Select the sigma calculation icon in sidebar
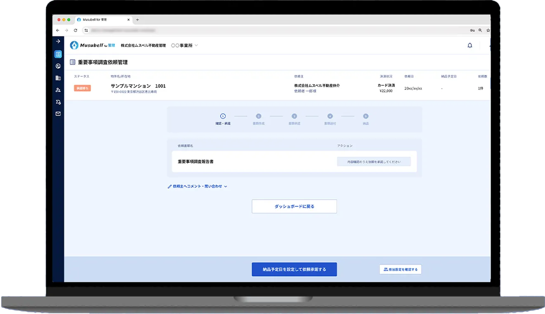This screenshot has width=545, height=314. coord(58,102)
